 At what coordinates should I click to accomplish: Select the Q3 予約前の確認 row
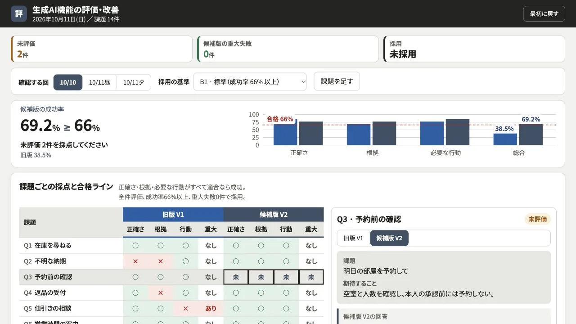coord(171,277)
